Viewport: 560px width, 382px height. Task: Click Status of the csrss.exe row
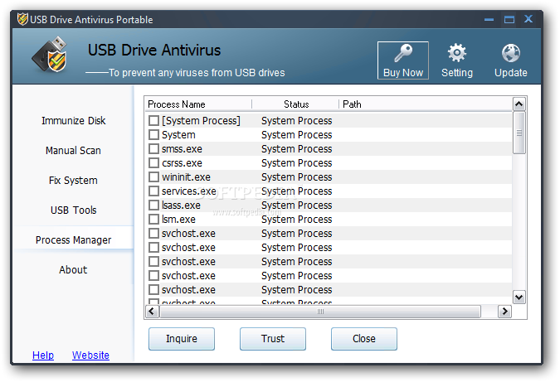(x=297, y=163)
